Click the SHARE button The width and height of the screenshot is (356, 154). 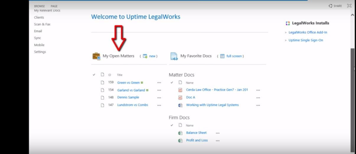tap(335, 6)
